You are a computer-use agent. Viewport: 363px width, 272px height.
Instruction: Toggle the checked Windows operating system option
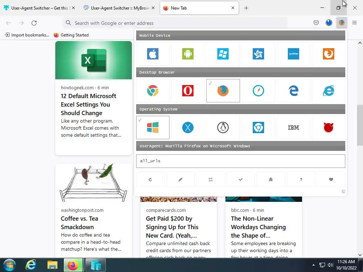pyautogui.click(x=153, y=127)
